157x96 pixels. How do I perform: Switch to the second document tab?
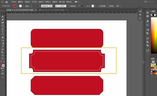pyautogui.click(x=51, y=10)
